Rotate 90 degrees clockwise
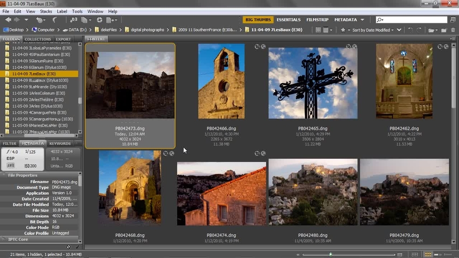This screenshot has height=258, width=459. tap(419, 30)
